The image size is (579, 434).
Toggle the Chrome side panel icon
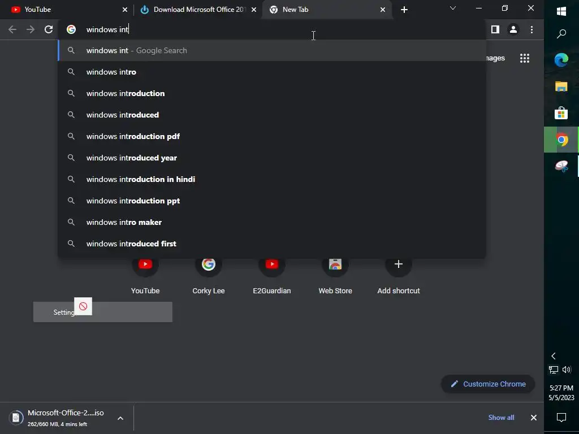[x=495, y=29]
